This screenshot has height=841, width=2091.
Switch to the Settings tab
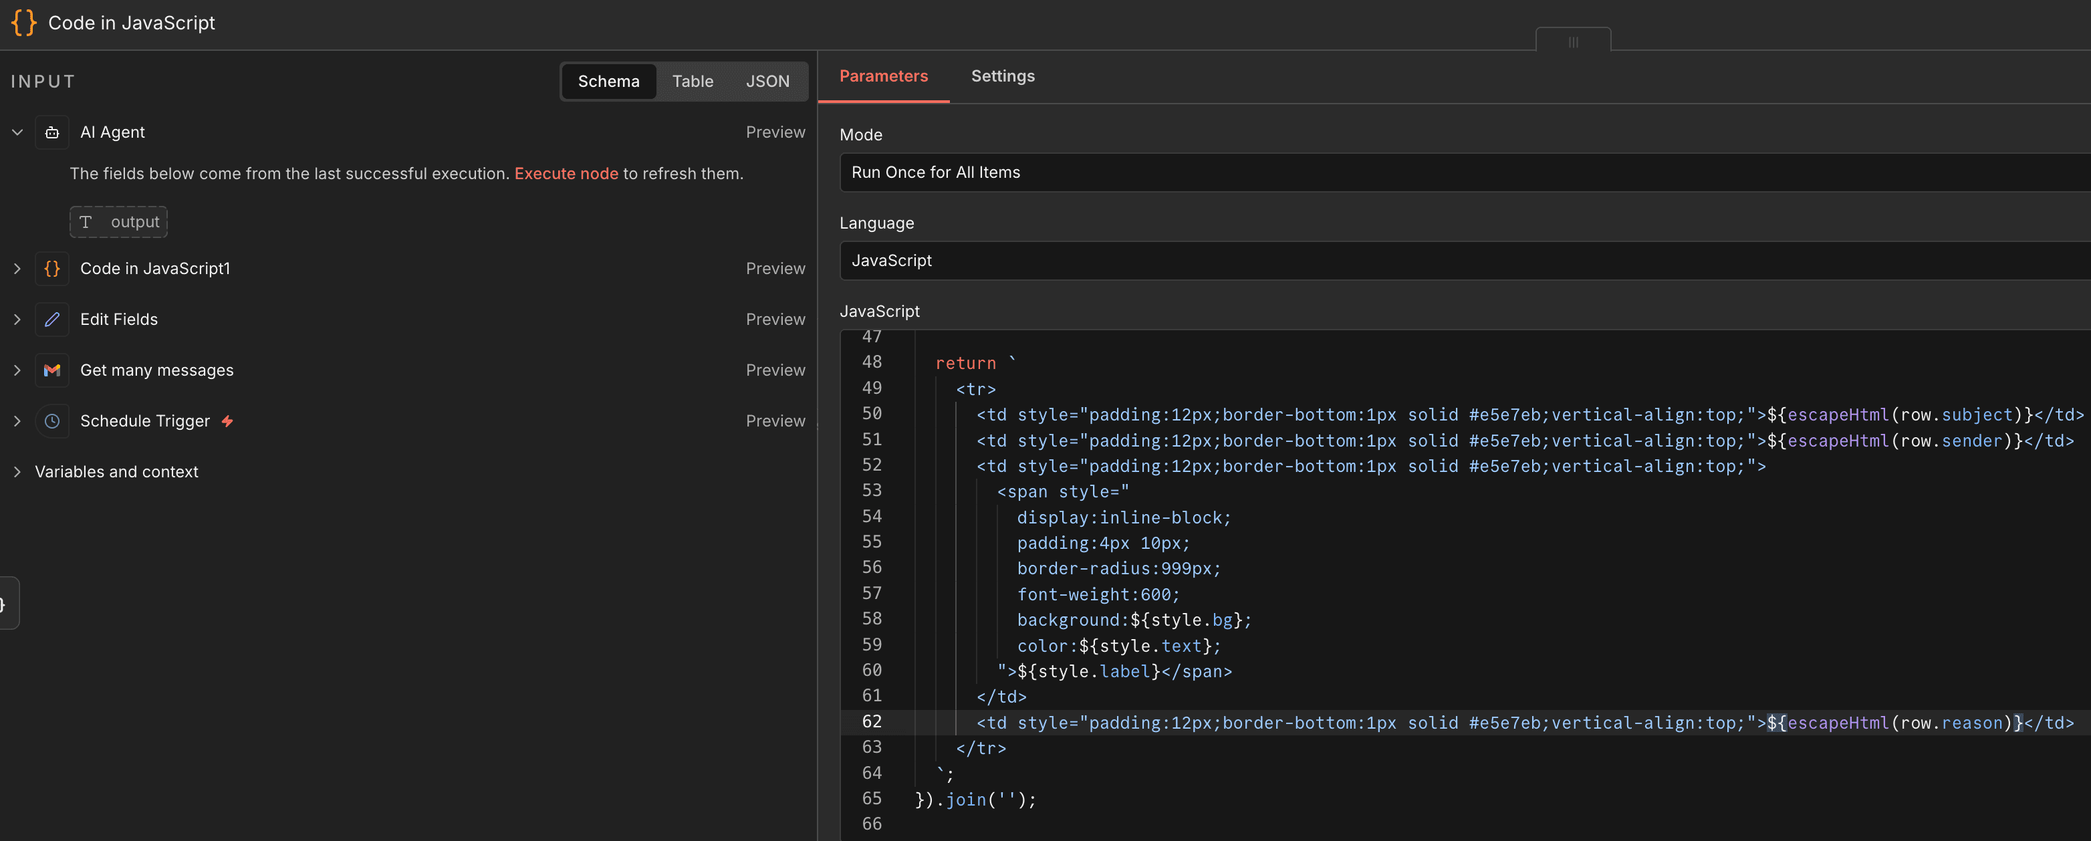pyautogui.click(x=1003, y=76)
